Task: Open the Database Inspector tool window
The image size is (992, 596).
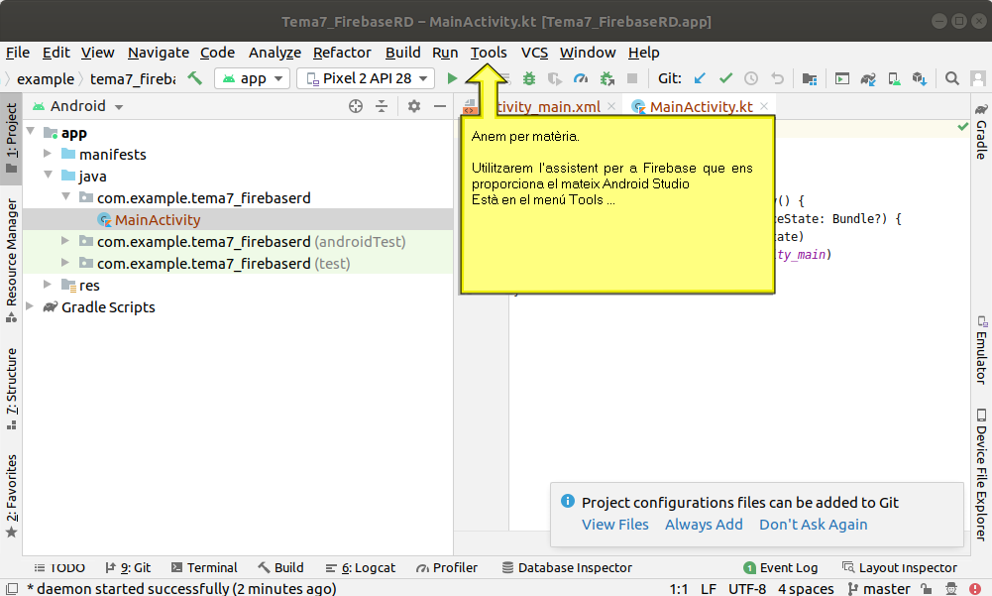Action: coord(567,567)
